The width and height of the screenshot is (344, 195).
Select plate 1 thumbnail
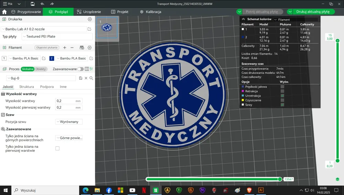click(x=107, y=28)
